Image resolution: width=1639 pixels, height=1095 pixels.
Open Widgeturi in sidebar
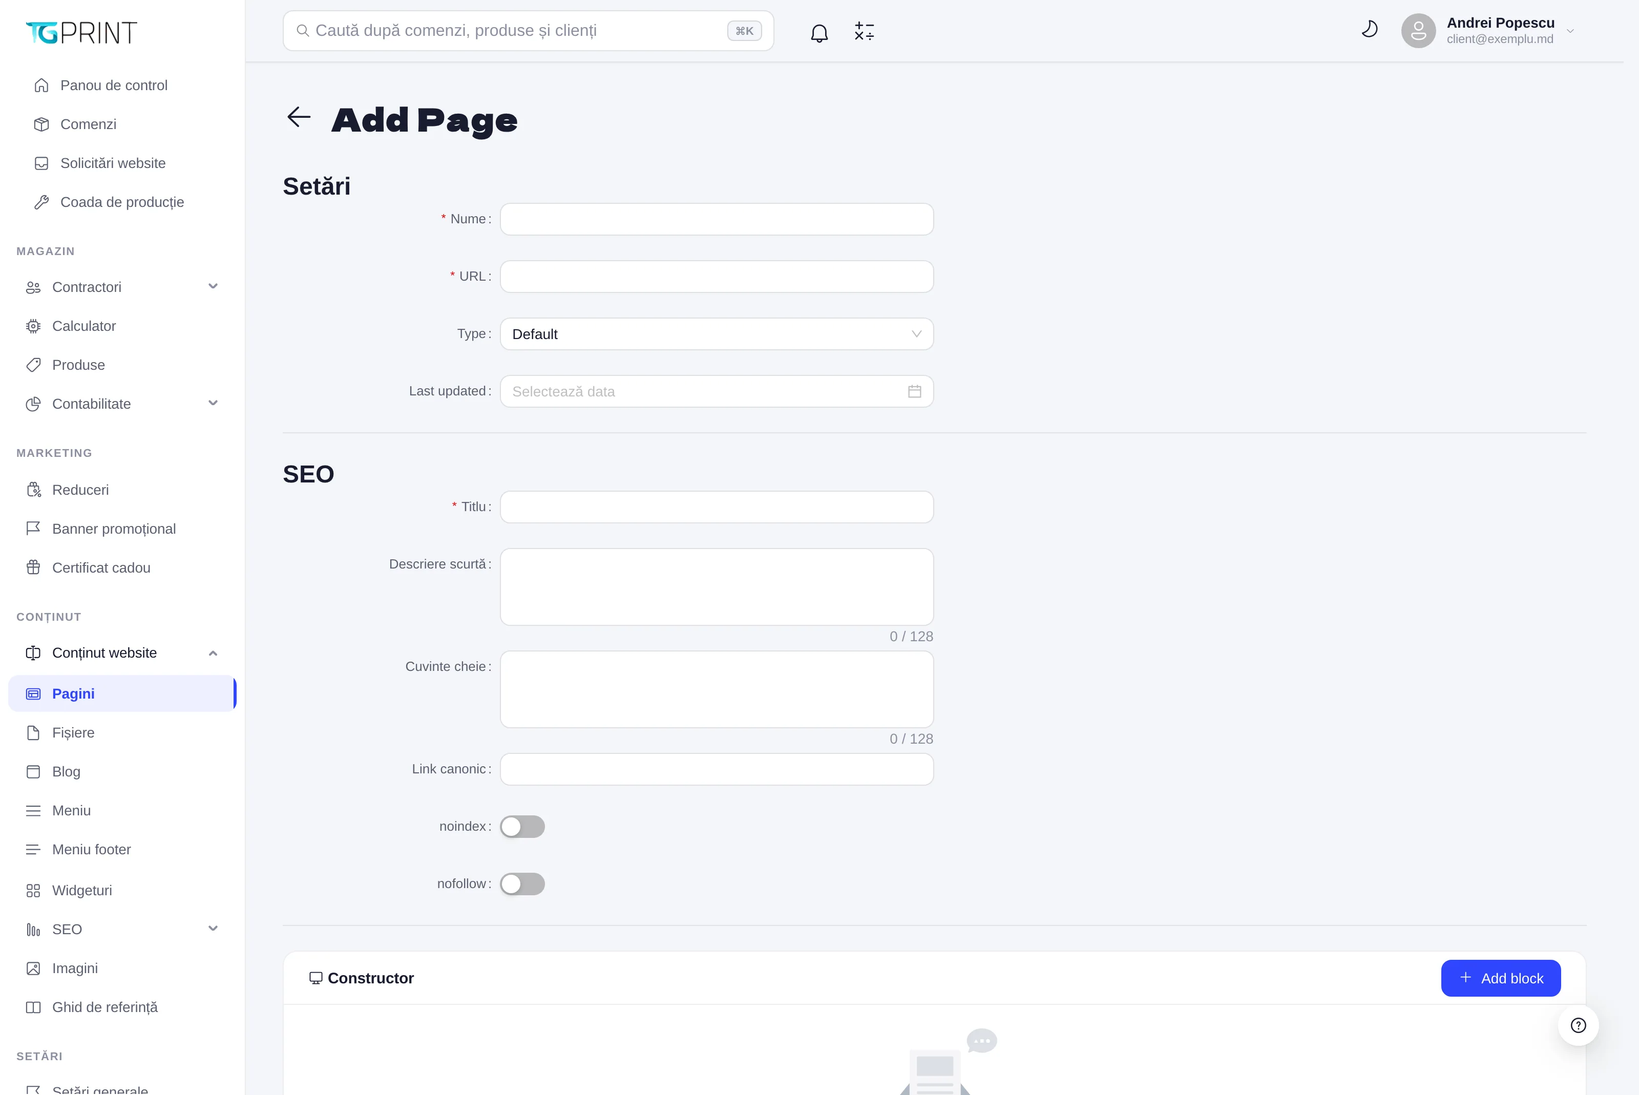[122, 890]
